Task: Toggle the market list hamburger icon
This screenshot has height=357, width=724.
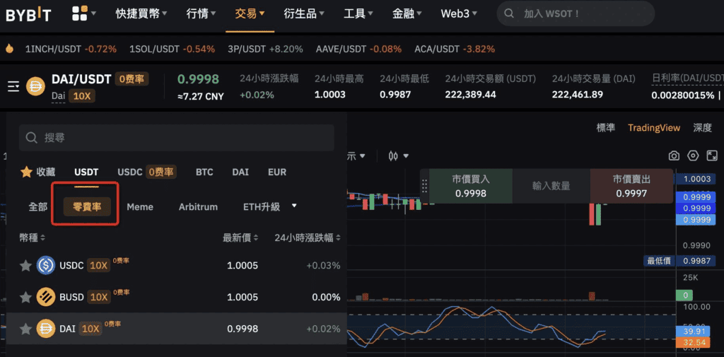Action: pos(13,86)
